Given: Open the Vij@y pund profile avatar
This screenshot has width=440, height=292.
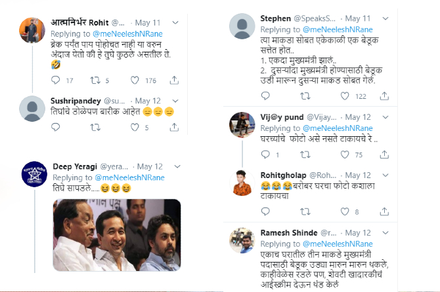Looking at the screenshot, I should point(242,125).
